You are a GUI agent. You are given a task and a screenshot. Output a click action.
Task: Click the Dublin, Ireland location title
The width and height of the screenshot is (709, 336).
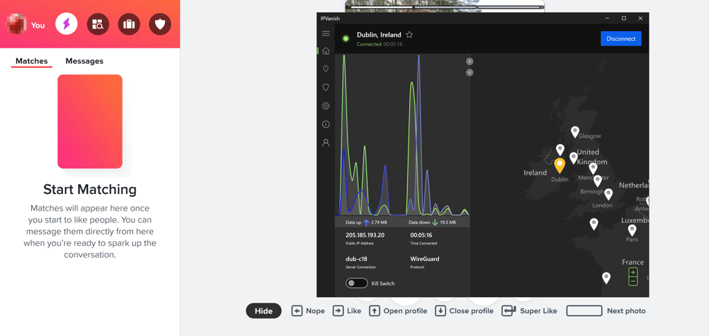[x=379, y=35]
